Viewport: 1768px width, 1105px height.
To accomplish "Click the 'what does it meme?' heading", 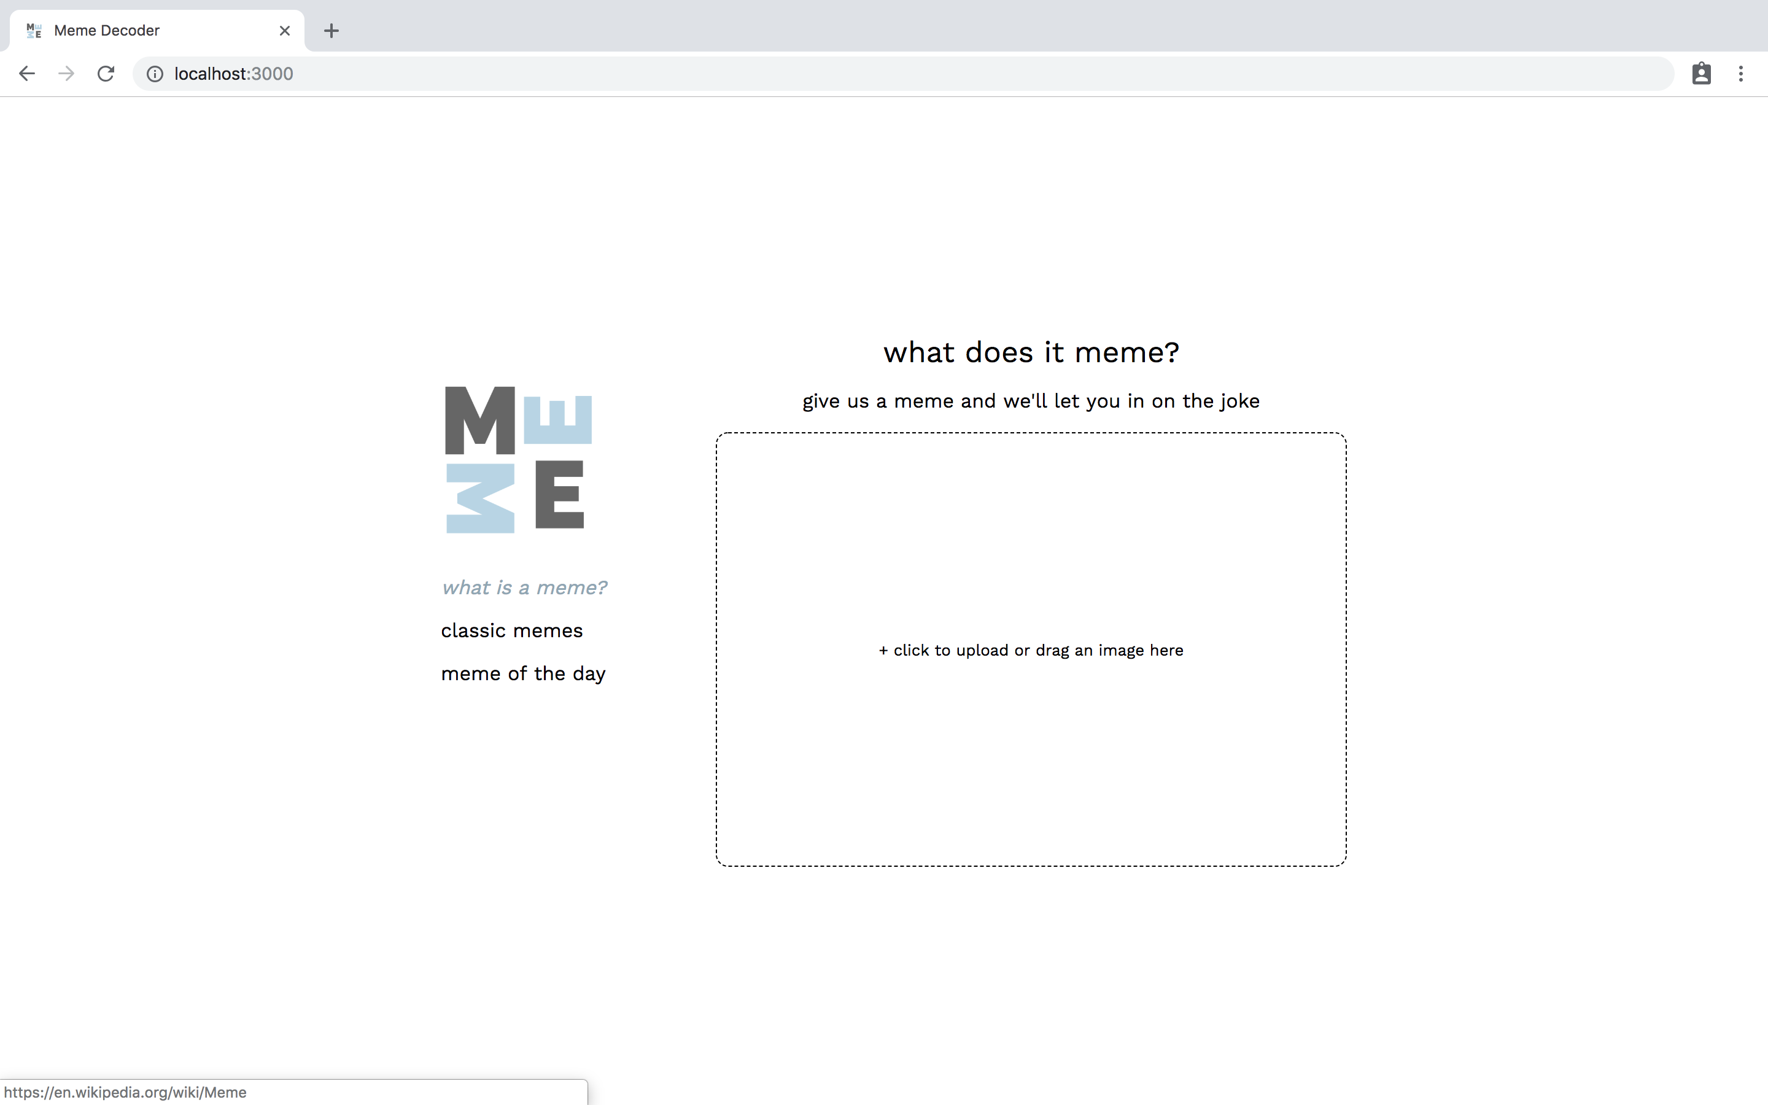I will click(1031, 352).
